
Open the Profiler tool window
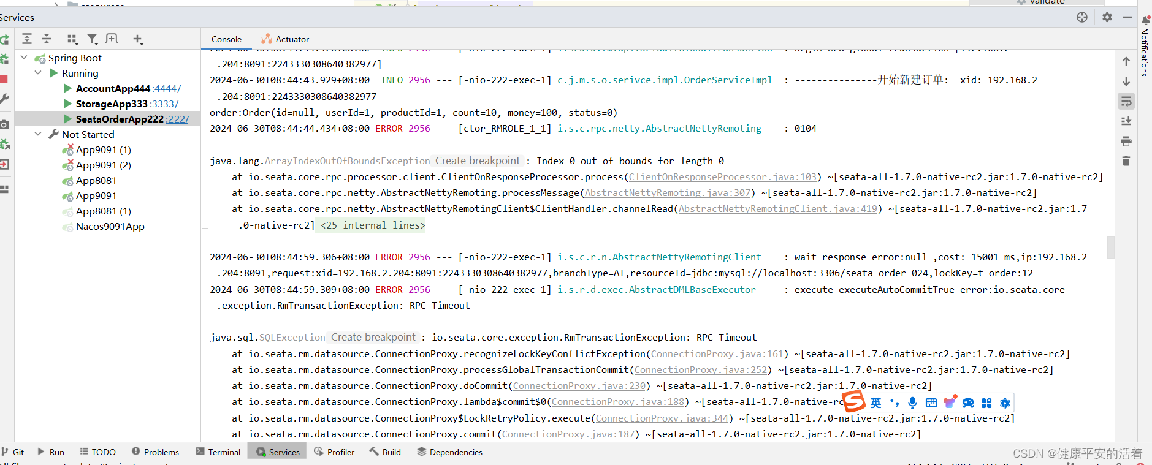(334, 452)
